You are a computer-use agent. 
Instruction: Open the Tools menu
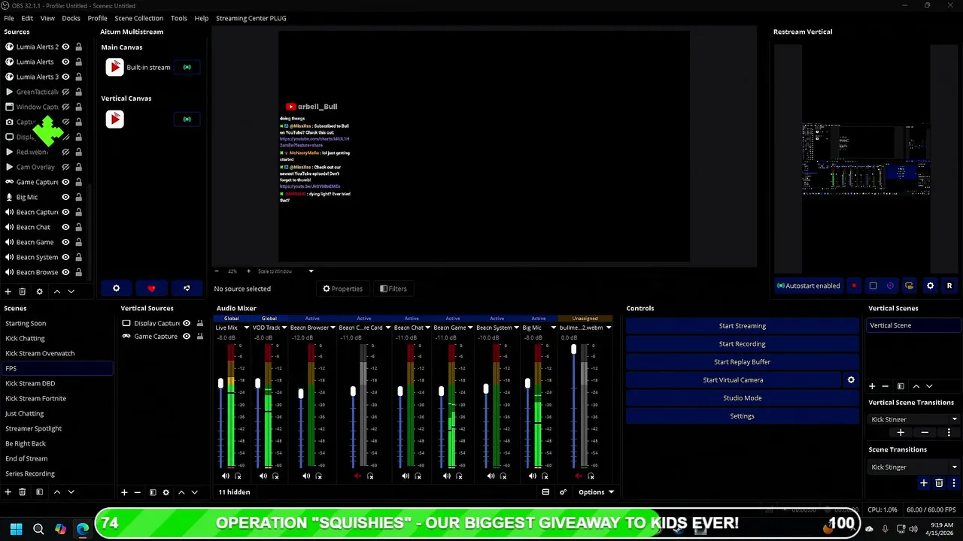178,18
